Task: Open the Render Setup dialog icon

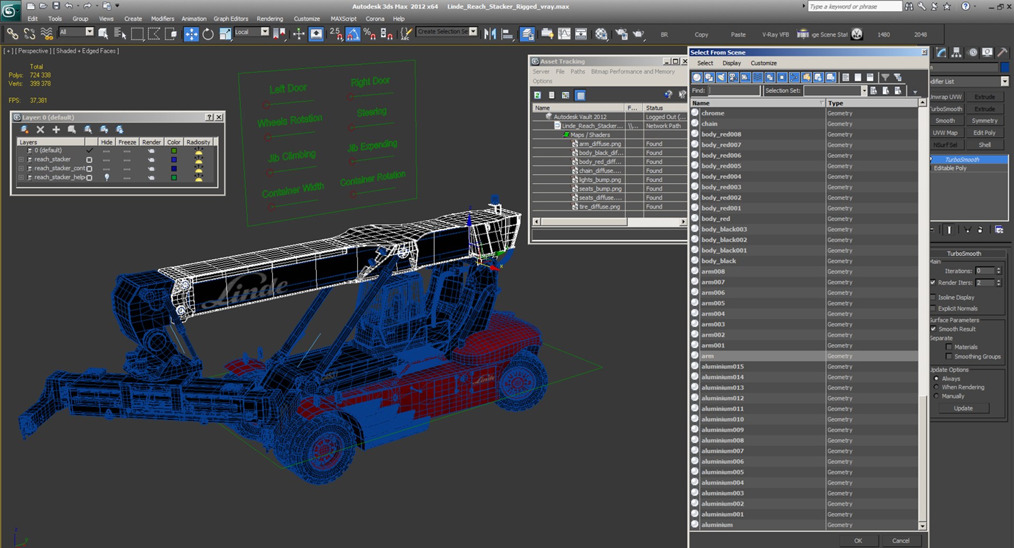Action: (x=622, y=34)
